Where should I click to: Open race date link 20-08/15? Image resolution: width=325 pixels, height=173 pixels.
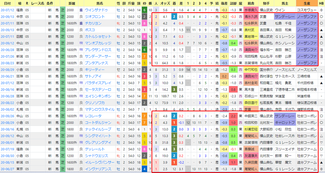coord(7,162)
